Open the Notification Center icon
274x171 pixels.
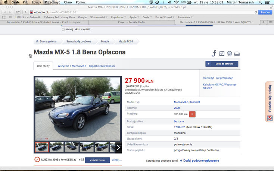coord(267,2)
